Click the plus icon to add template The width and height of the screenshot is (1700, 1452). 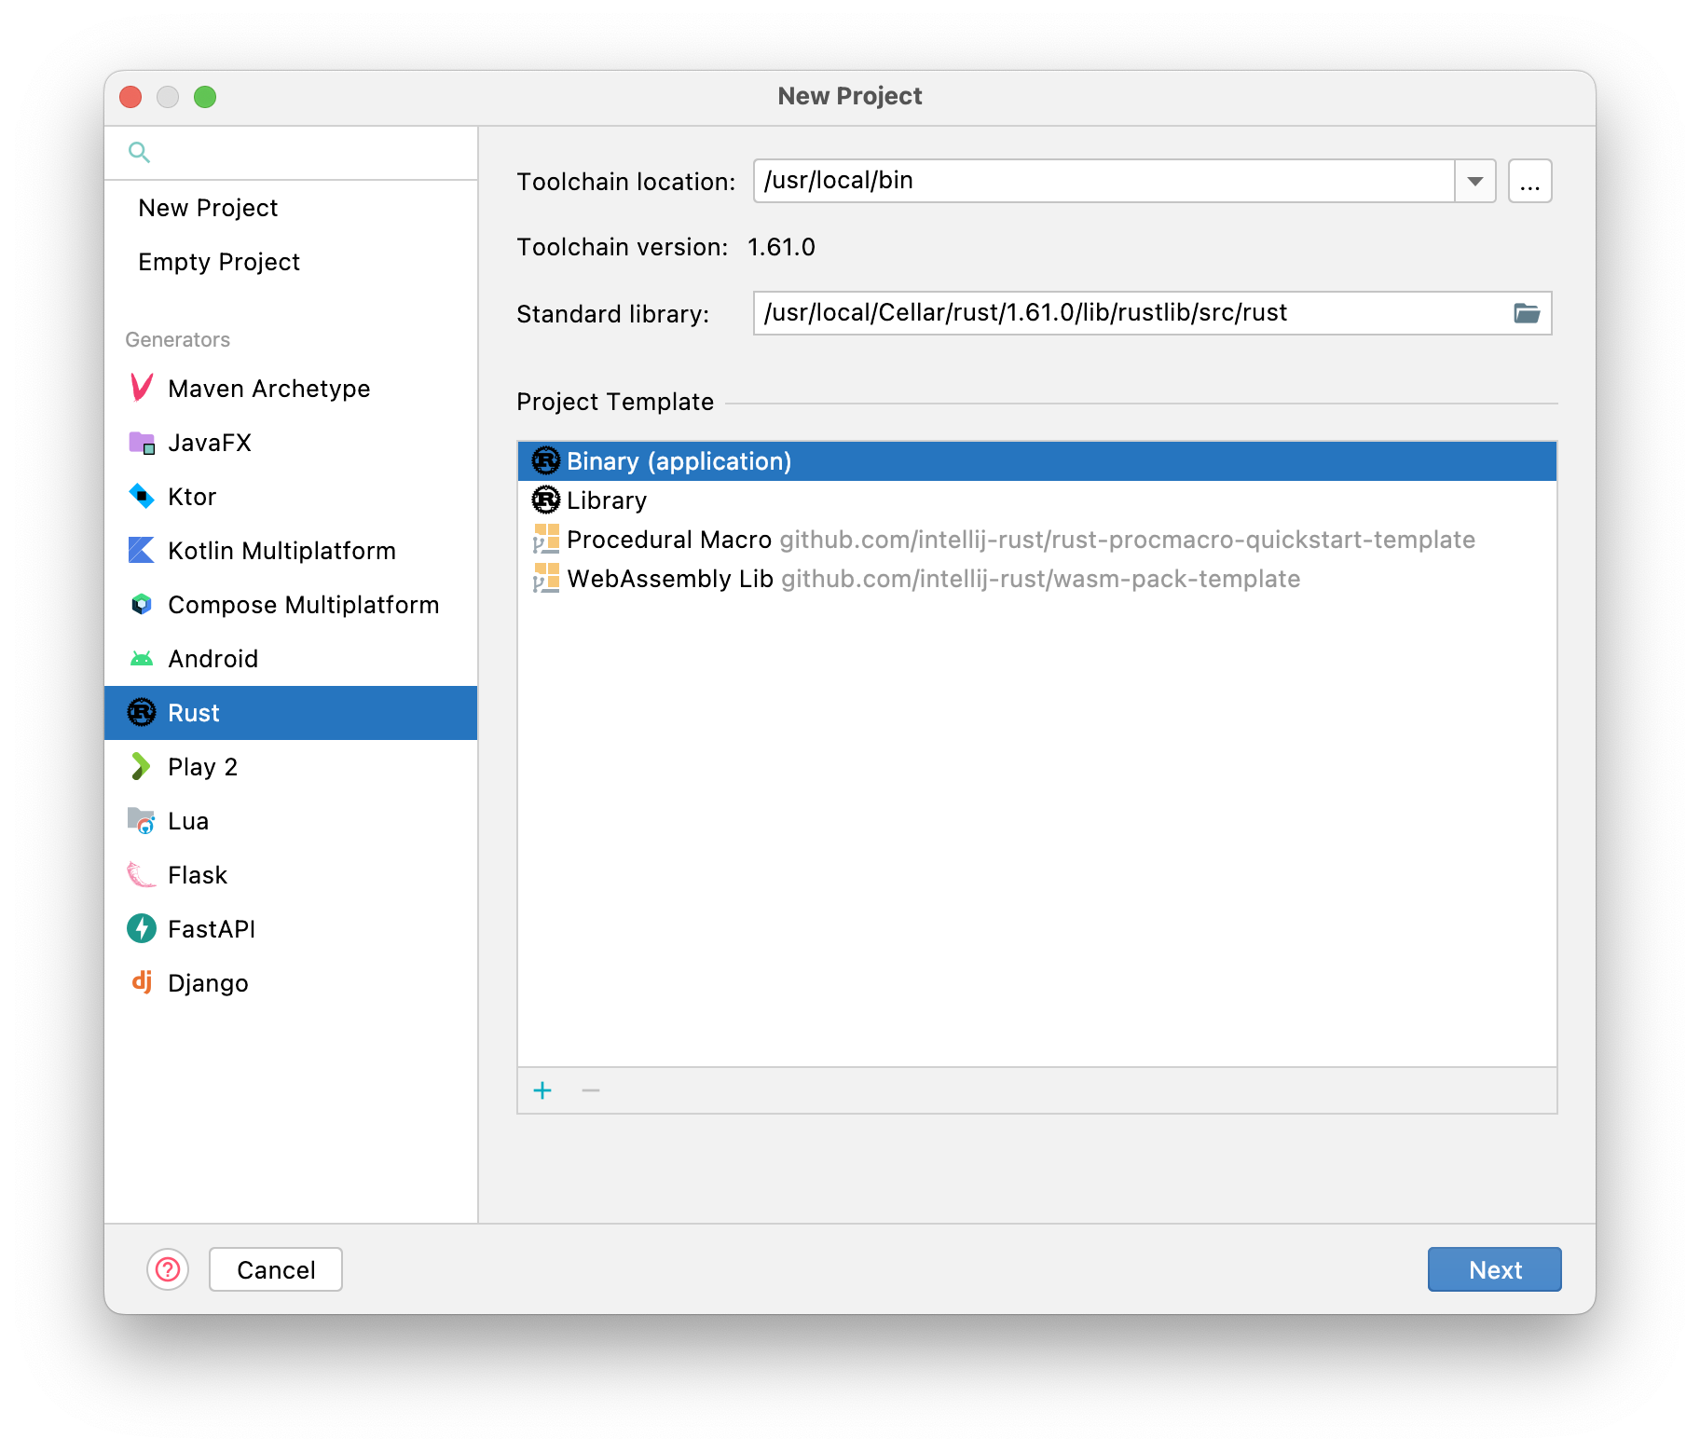coord(542,1090)
